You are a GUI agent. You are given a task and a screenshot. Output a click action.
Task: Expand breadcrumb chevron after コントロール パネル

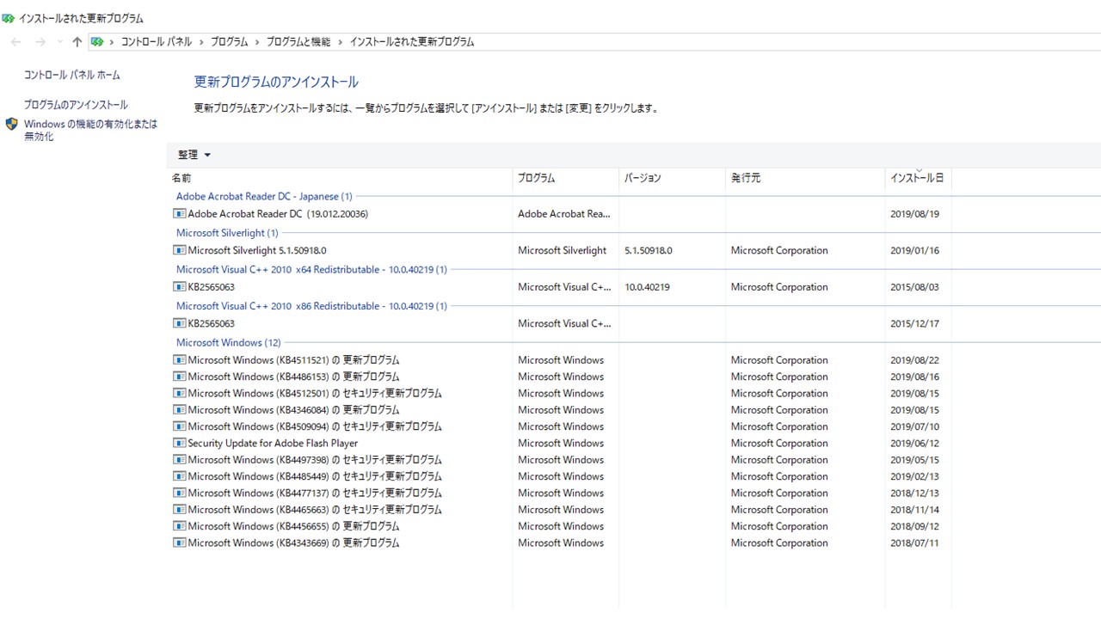(x=200, y=42)
